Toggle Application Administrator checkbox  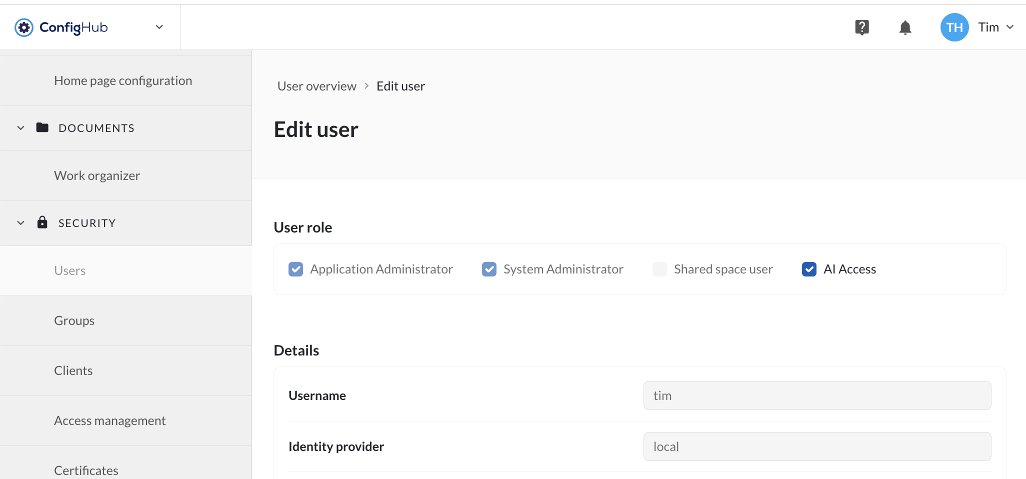[296, 269]
